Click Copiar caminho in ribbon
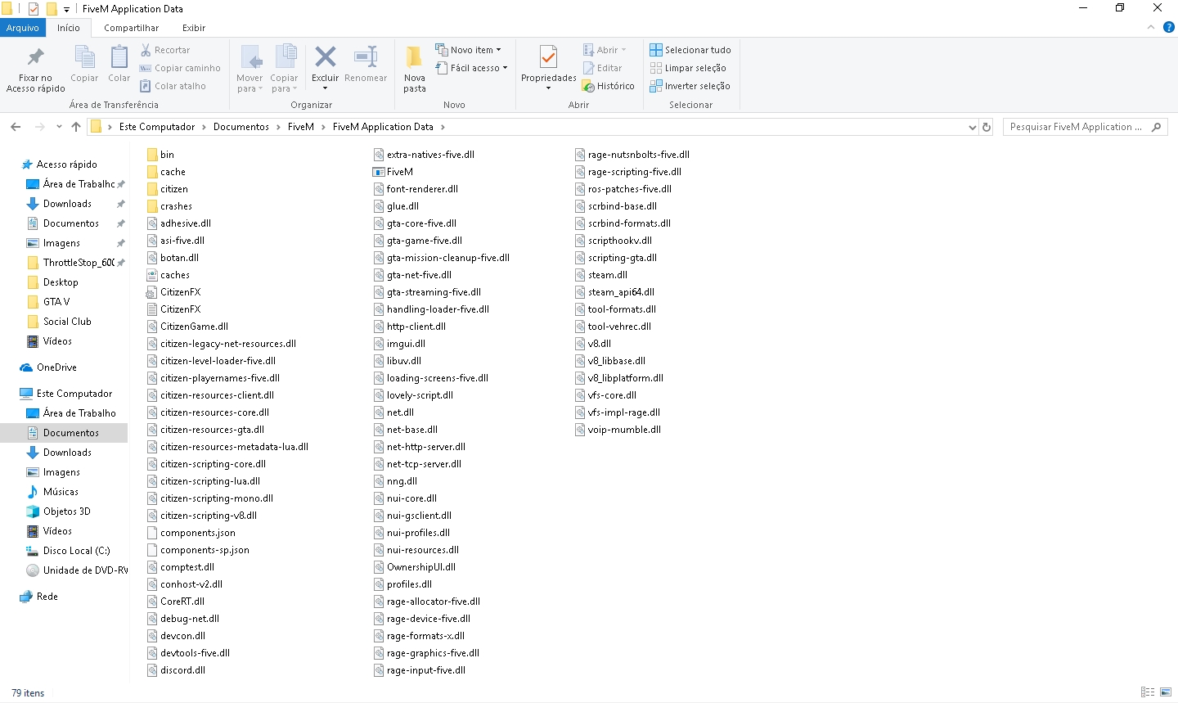 (180, 68)
